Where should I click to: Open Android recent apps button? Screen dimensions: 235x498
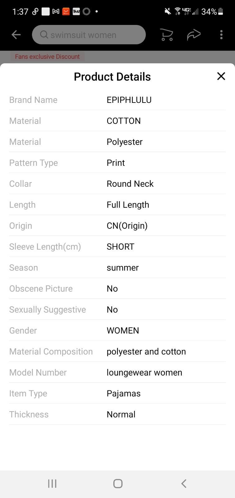click(x=52, y=483)
